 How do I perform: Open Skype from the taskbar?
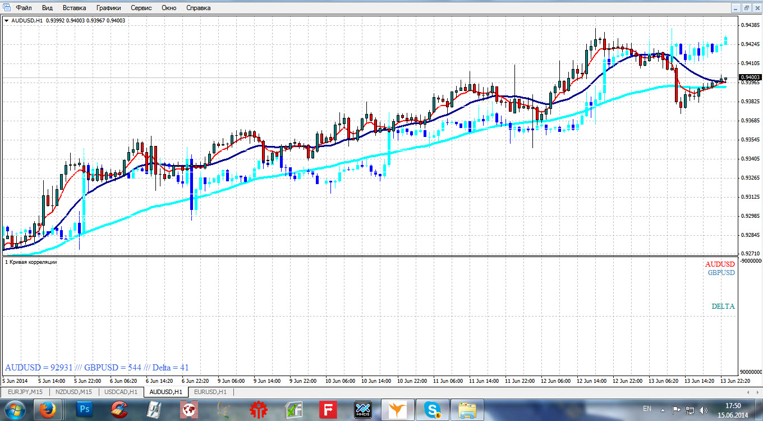[433, 410]
